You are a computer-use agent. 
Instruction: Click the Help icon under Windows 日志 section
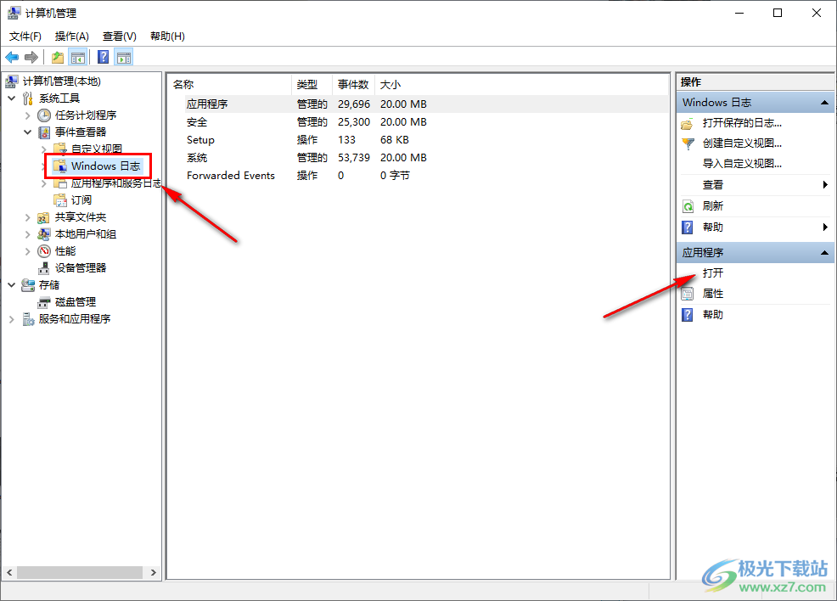688,227
